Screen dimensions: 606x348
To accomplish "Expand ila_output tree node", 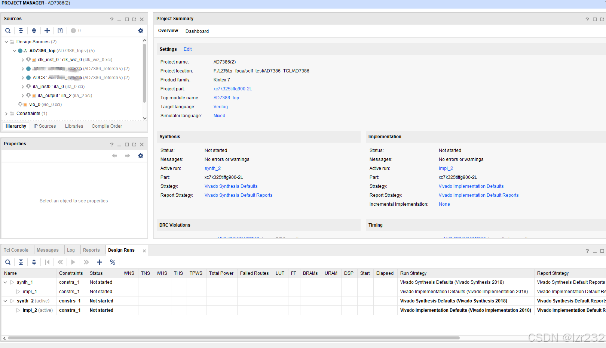I will 23,96.
